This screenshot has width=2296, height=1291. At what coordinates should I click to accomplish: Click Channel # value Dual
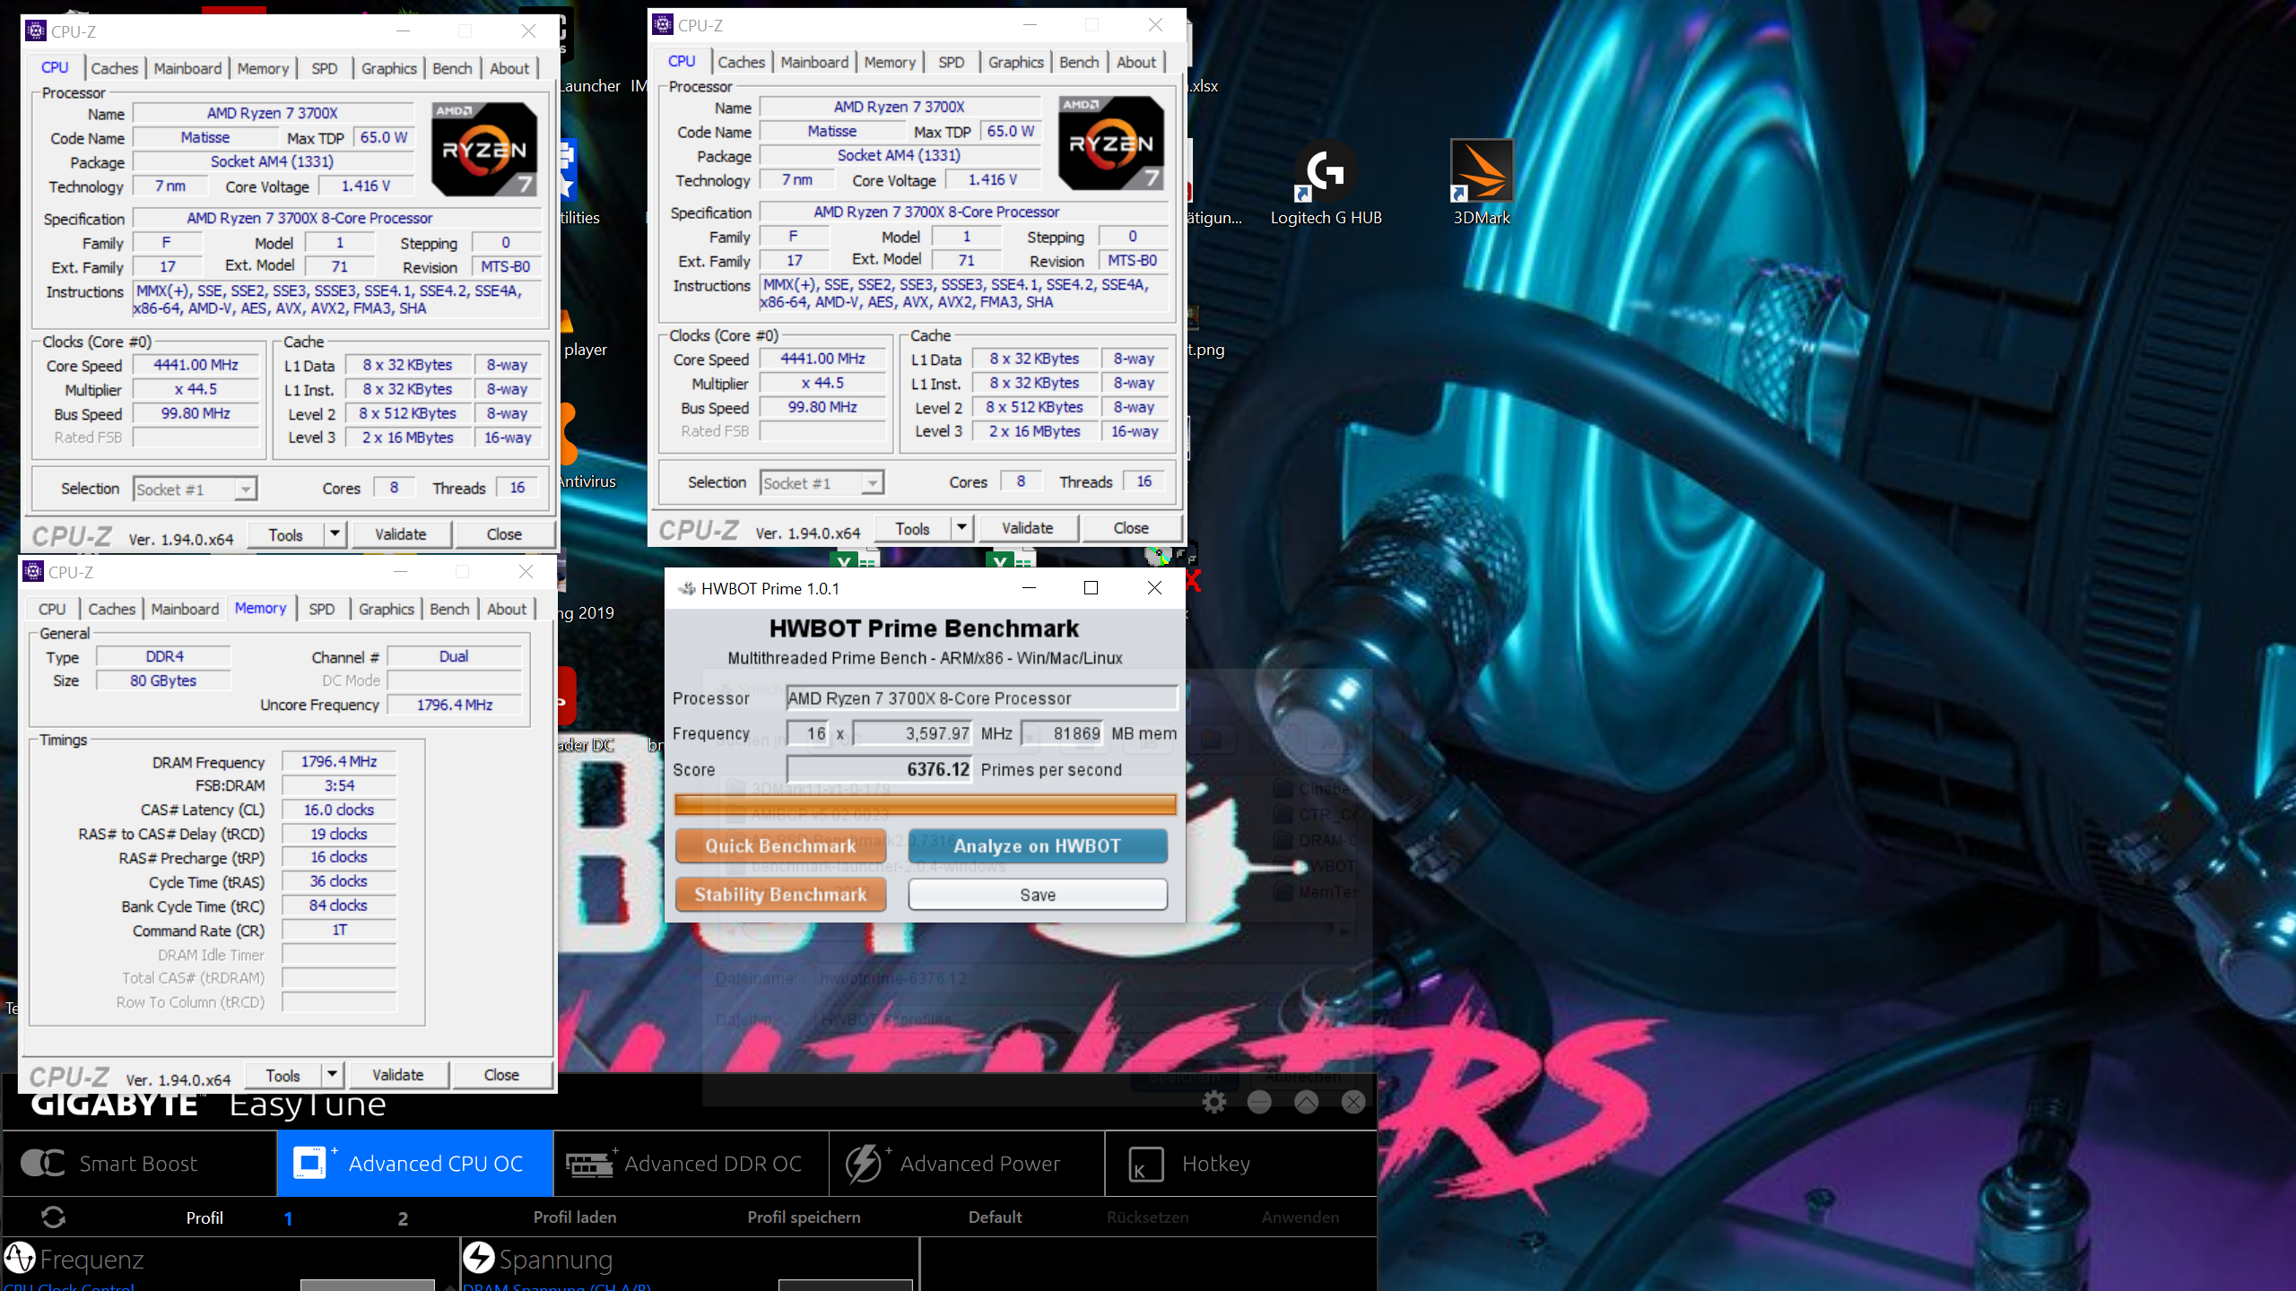tap(455, 656)
